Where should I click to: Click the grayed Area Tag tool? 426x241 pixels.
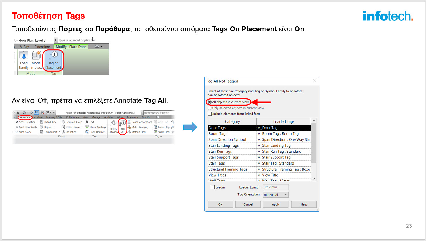[161, 122]
